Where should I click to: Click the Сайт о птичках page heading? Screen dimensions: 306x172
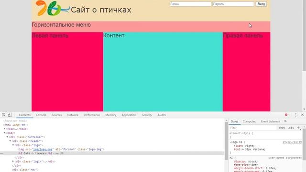pos(101,10)
